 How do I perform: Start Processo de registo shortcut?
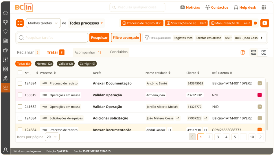(x=142, y=23)
